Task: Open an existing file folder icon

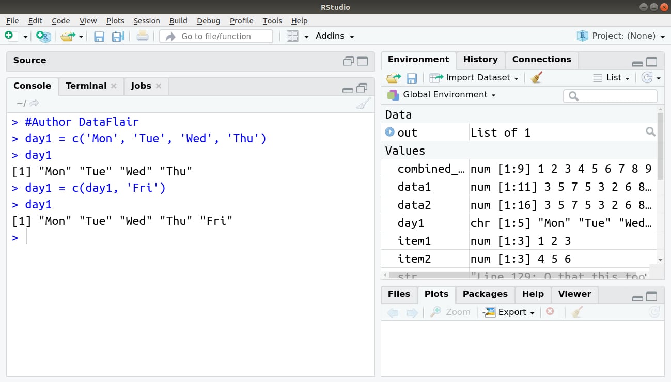Action: tap(68, 36)
